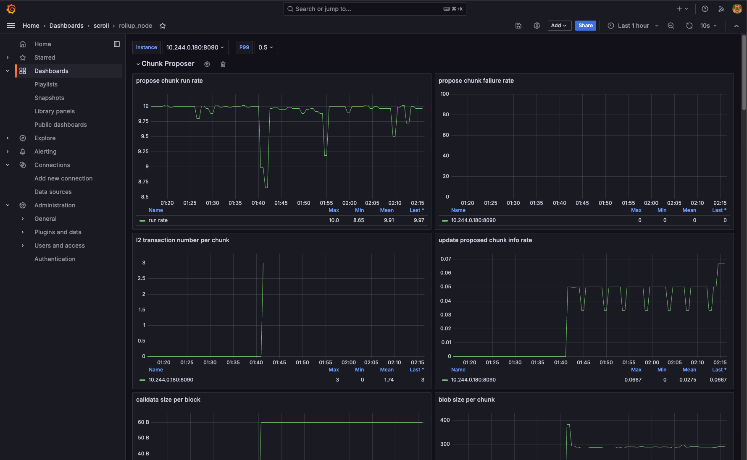Undock the sidebar navigation menu
This screenshot has height=460, width=747.
117,44
